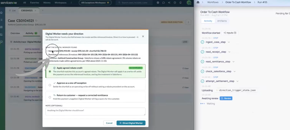Click View link on 13:21:56 D365 Finance row
Image resolution: width=290 pixels, height=130 pixels.
click(x=185, y=68)
